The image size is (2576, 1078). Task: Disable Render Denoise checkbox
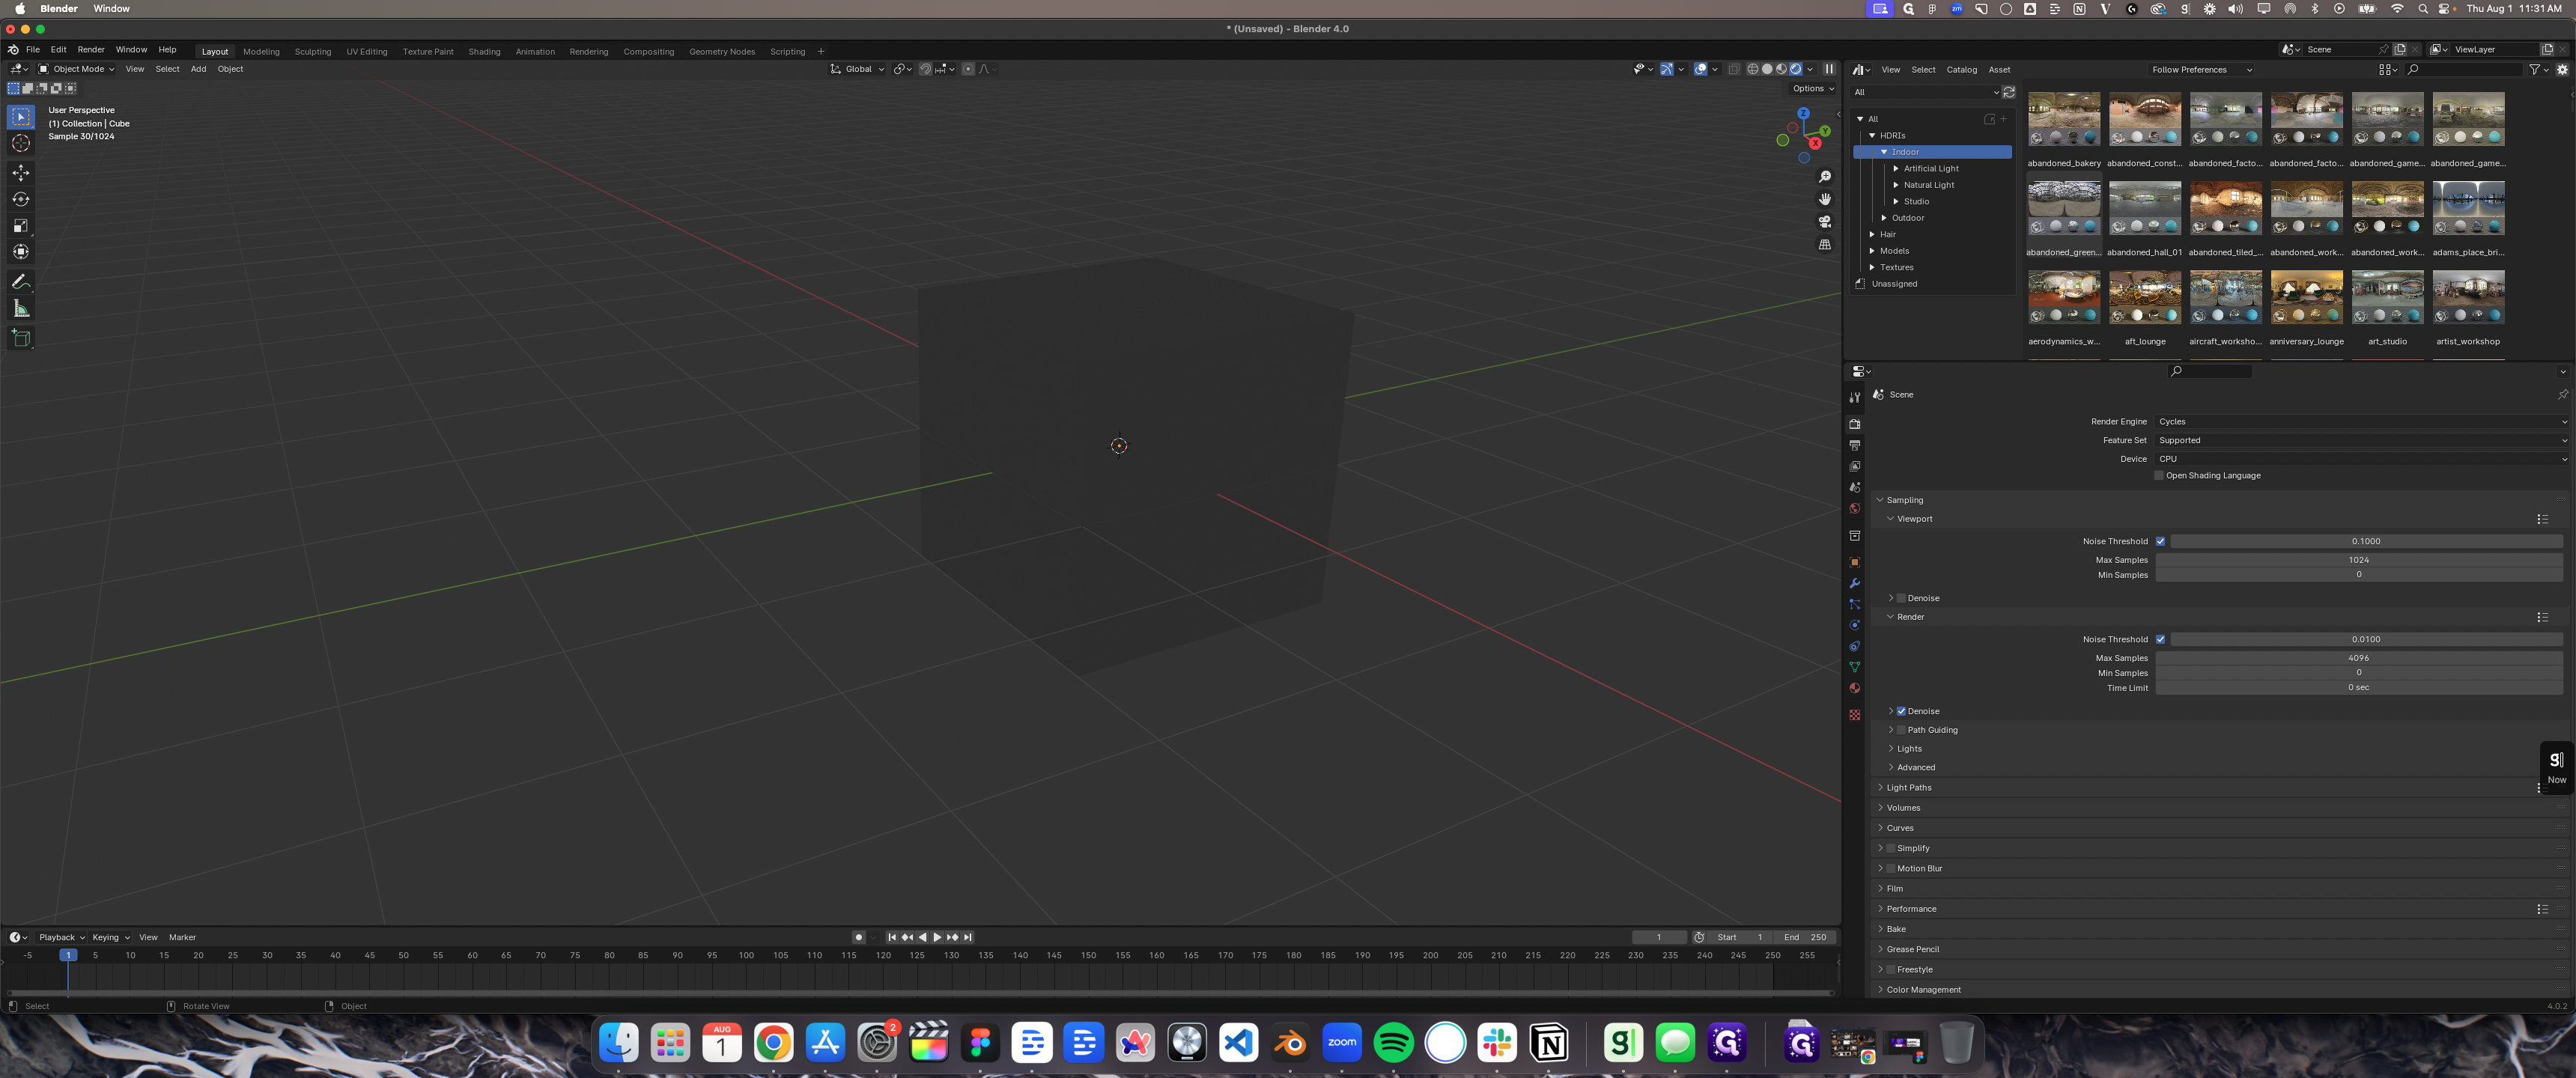click(1901, 711)
